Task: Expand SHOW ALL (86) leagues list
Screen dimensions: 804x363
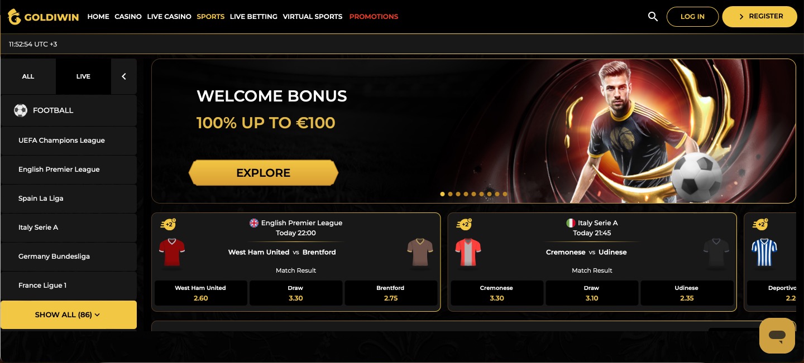Action: pos(69,314)
